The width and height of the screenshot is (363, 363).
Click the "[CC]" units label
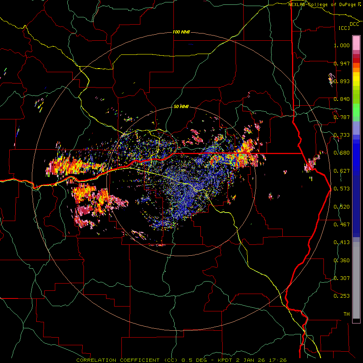coord(344,28)
